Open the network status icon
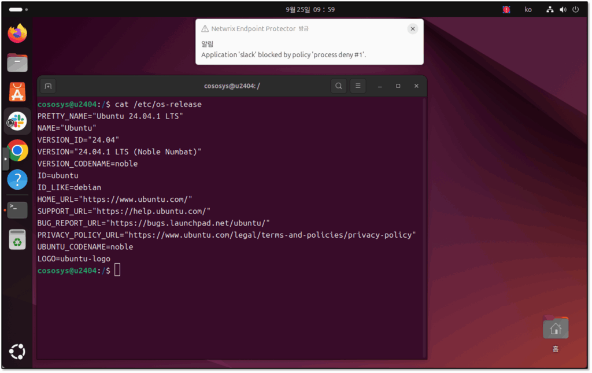This screenshot has height=373, width=592. 550,9
